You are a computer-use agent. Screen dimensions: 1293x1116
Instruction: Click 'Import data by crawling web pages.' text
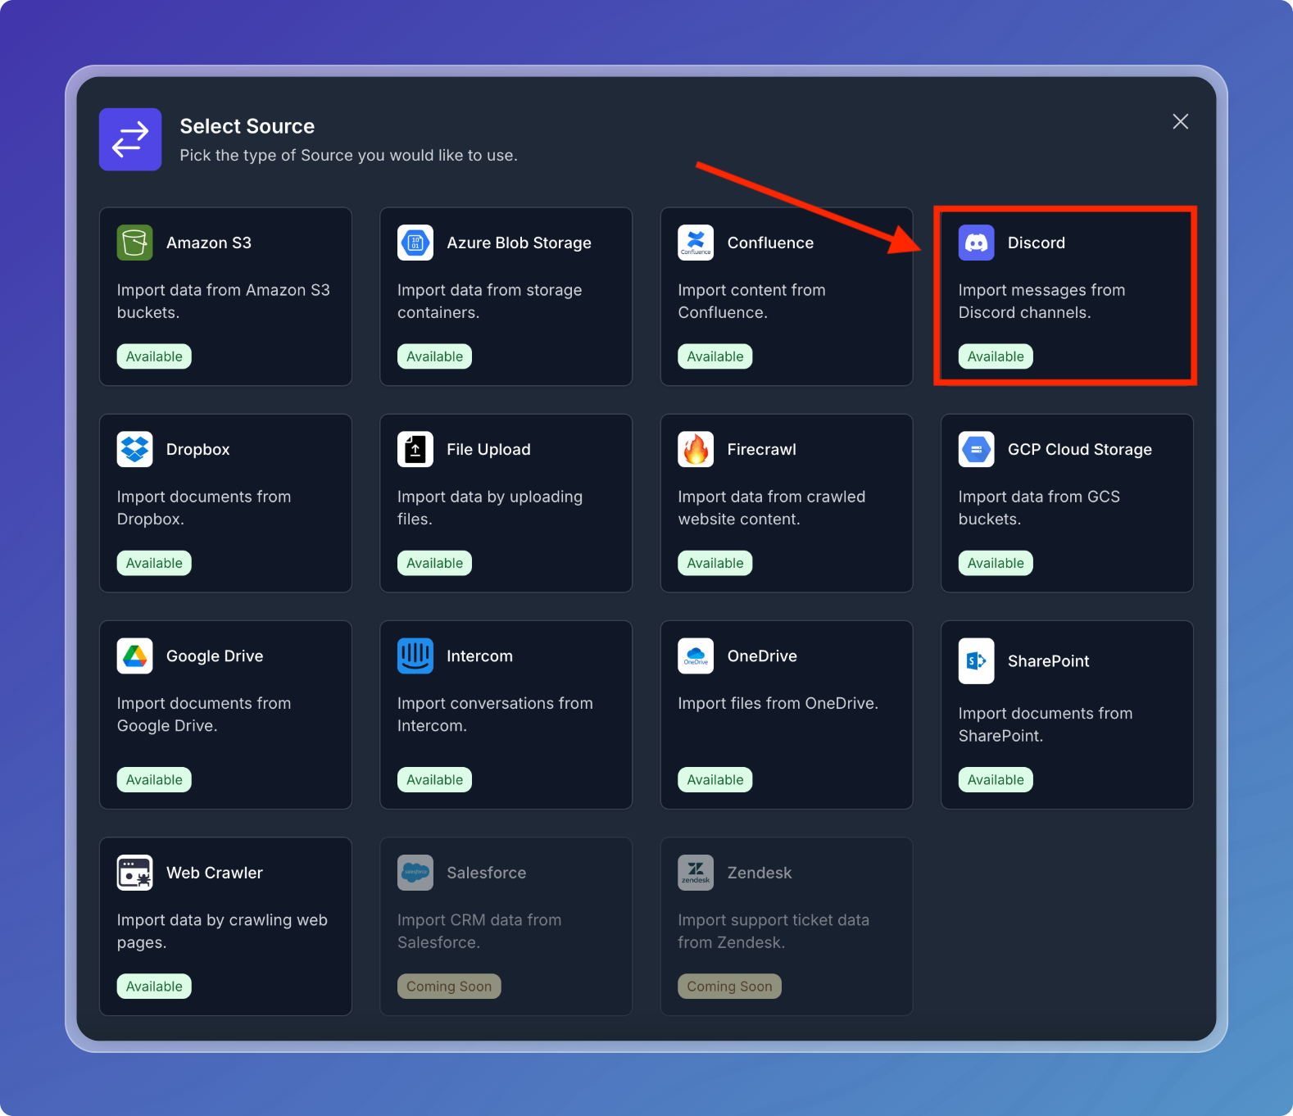click(x=223, y=932)
